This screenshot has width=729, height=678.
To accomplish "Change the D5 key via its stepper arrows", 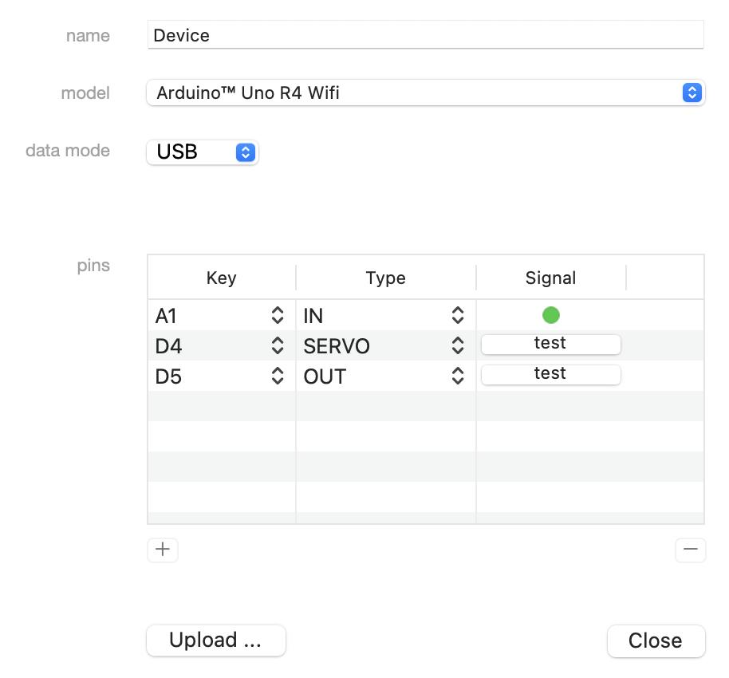I will (278, 376).
